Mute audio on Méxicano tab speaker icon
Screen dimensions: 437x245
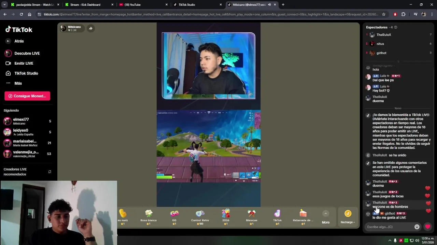point(269,5)
